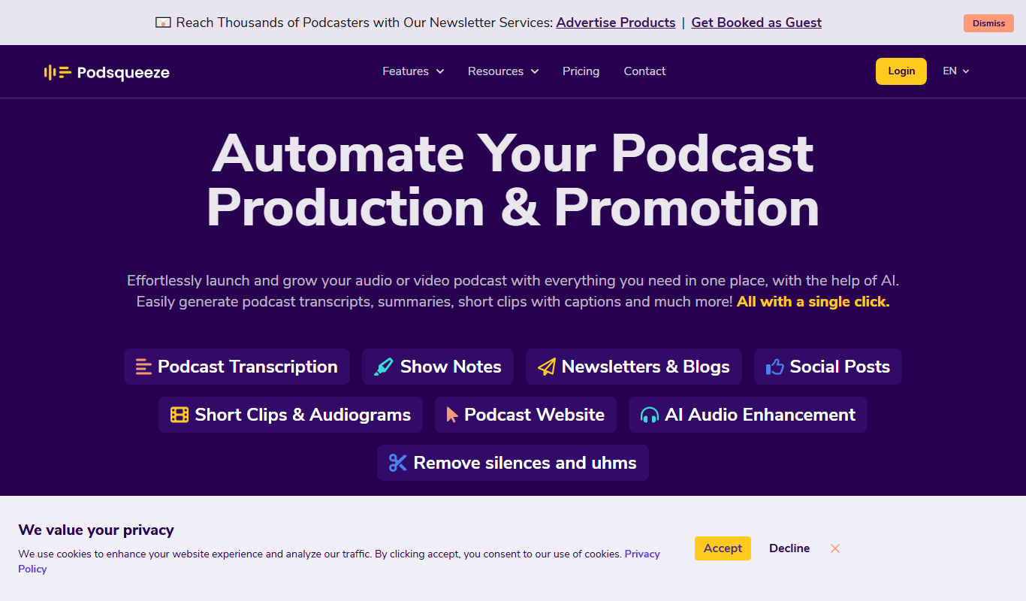Click the Short Clips film strip icon
Image resolution: width=1026 pixels, height=601 pixels.
coord(180,415)
